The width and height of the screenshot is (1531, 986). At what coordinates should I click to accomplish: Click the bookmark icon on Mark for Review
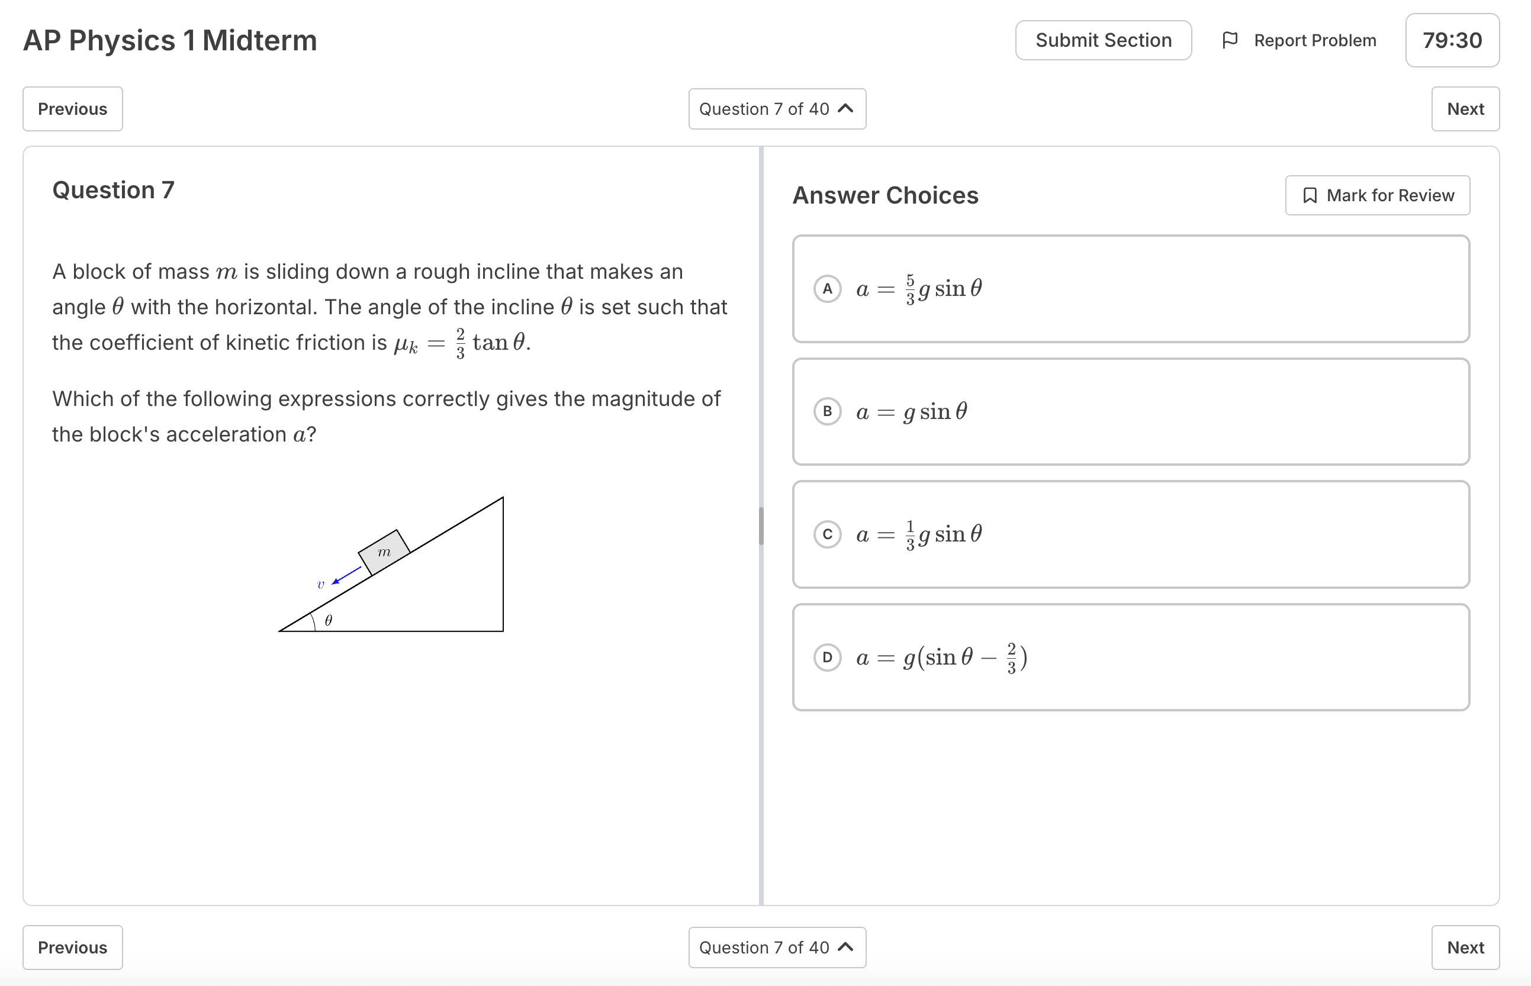pos(1310,195)
